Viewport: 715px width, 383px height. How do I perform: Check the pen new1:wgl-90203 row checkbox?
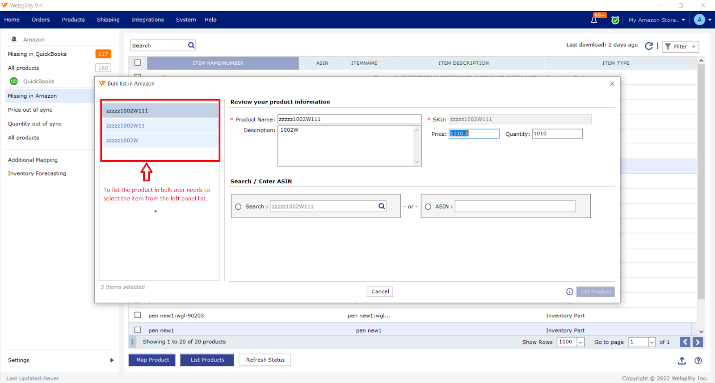point(138,315)
